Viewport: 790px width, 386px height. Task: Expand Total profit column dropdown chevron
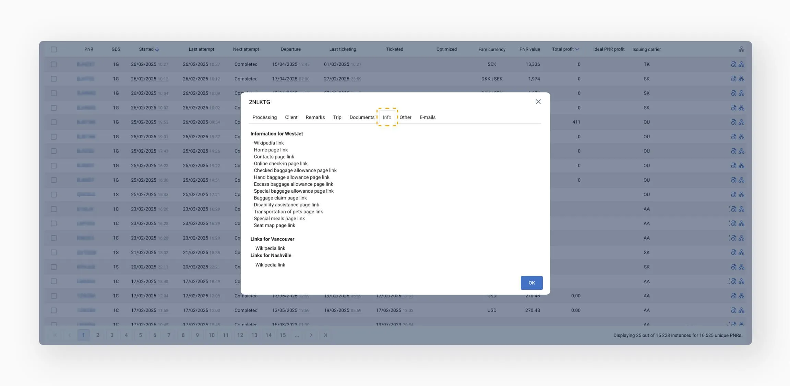point(577,49)
